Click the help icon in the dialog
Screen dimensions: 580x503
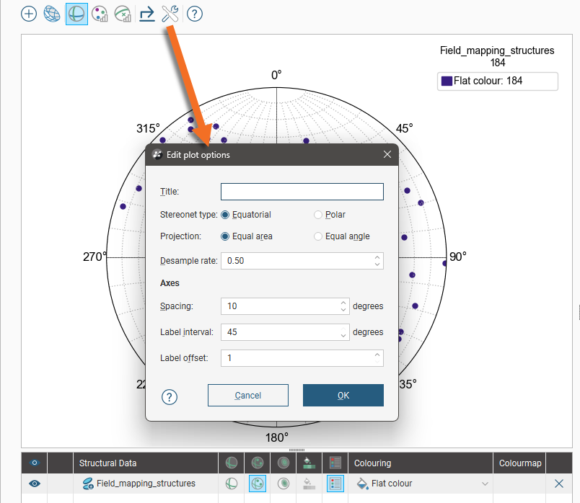(x=170, y=396)
